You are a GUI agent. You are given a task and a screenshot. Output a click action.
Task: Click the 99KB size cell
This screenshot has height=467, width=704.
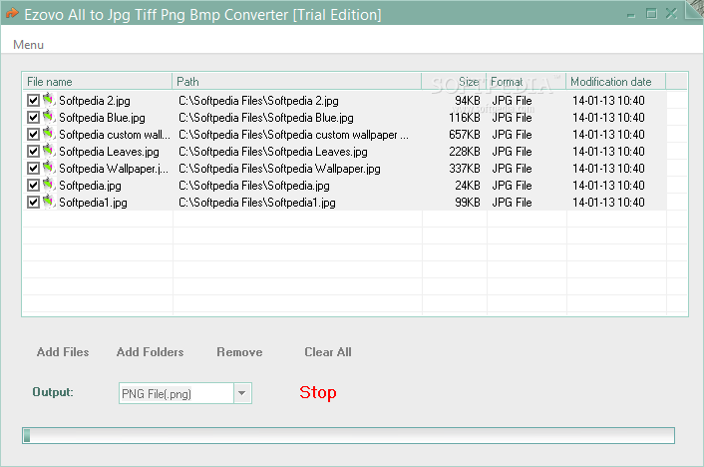468,203
